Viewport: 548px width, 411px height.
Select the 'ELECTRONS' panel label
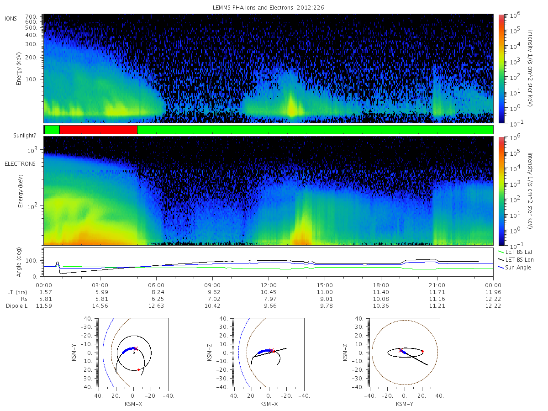click(x=20, y=163)
